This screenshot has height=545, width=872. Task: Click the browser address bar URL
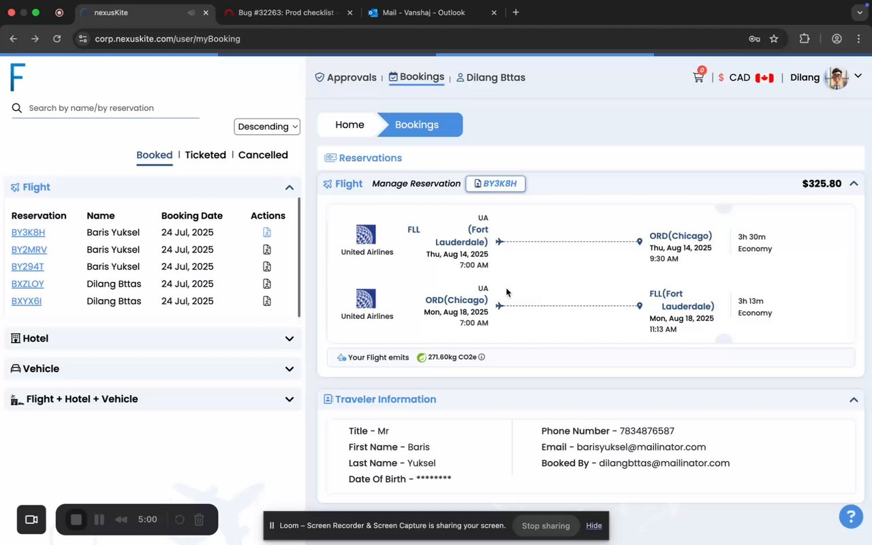pos(168,39)
